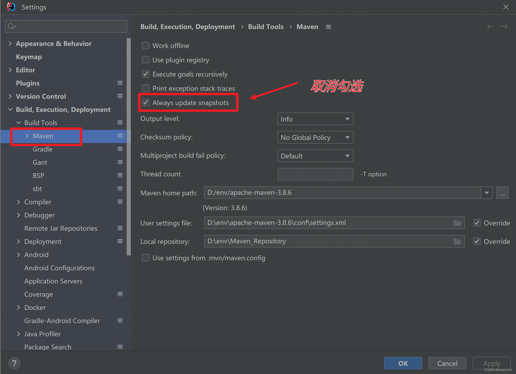The width and height of the screenshot is (516, 374).
Task: Click project-level icon on Plugins row
Action: pyautogui.click(x=120, y=83)
